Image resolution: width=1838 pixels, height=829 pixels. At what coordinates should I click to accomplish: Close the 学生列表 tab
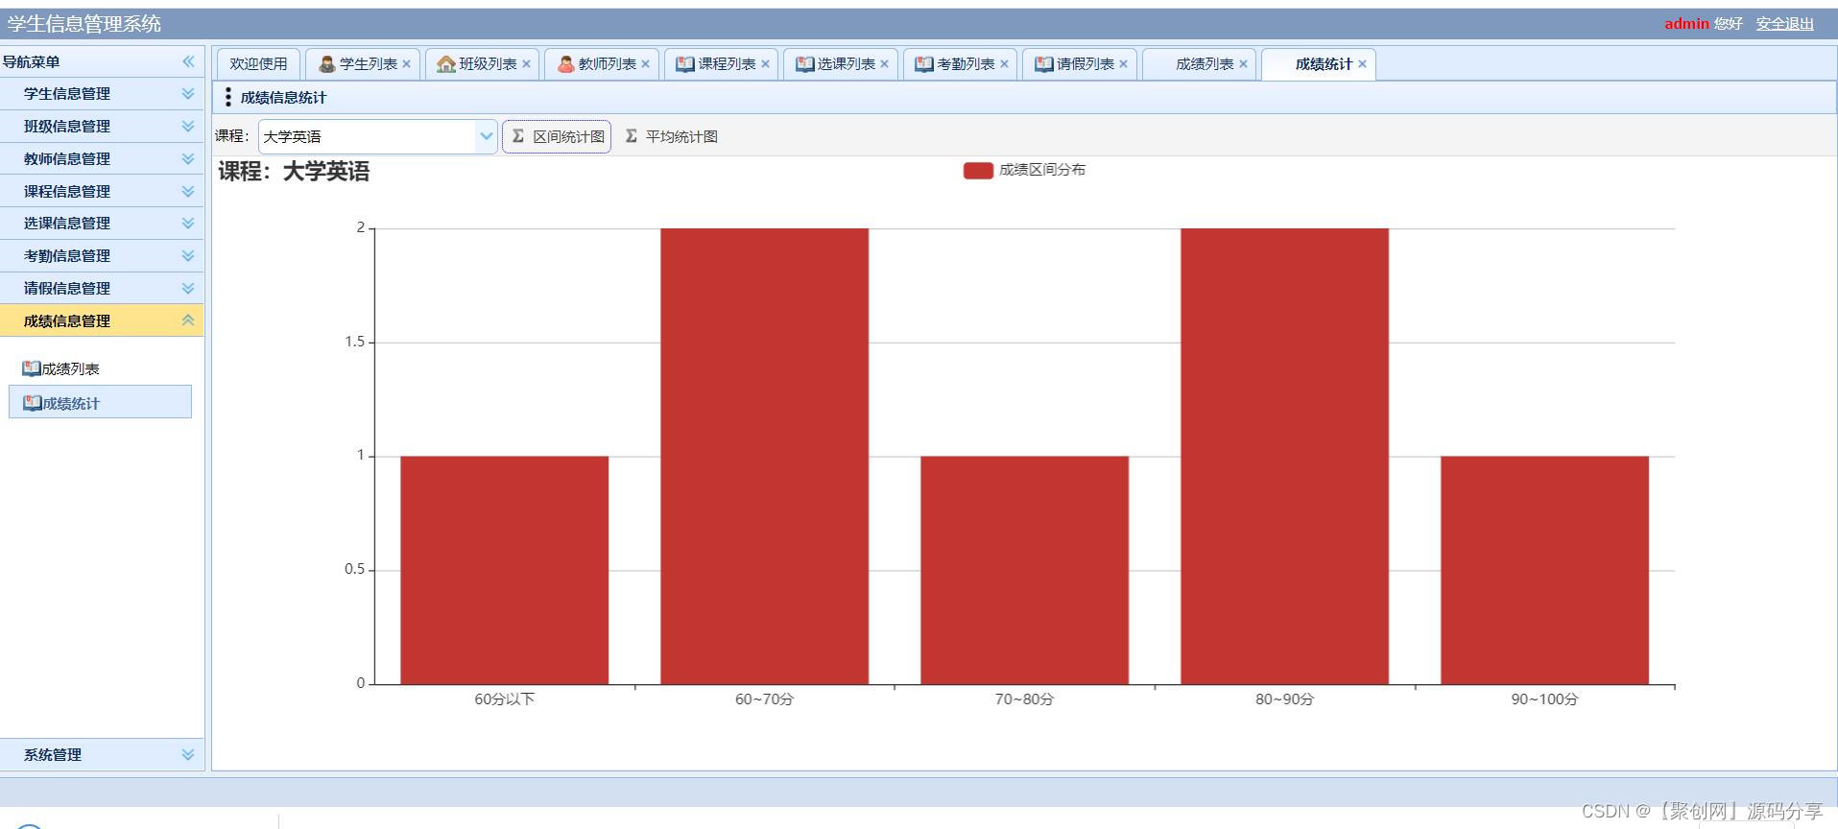pos(407,64)
